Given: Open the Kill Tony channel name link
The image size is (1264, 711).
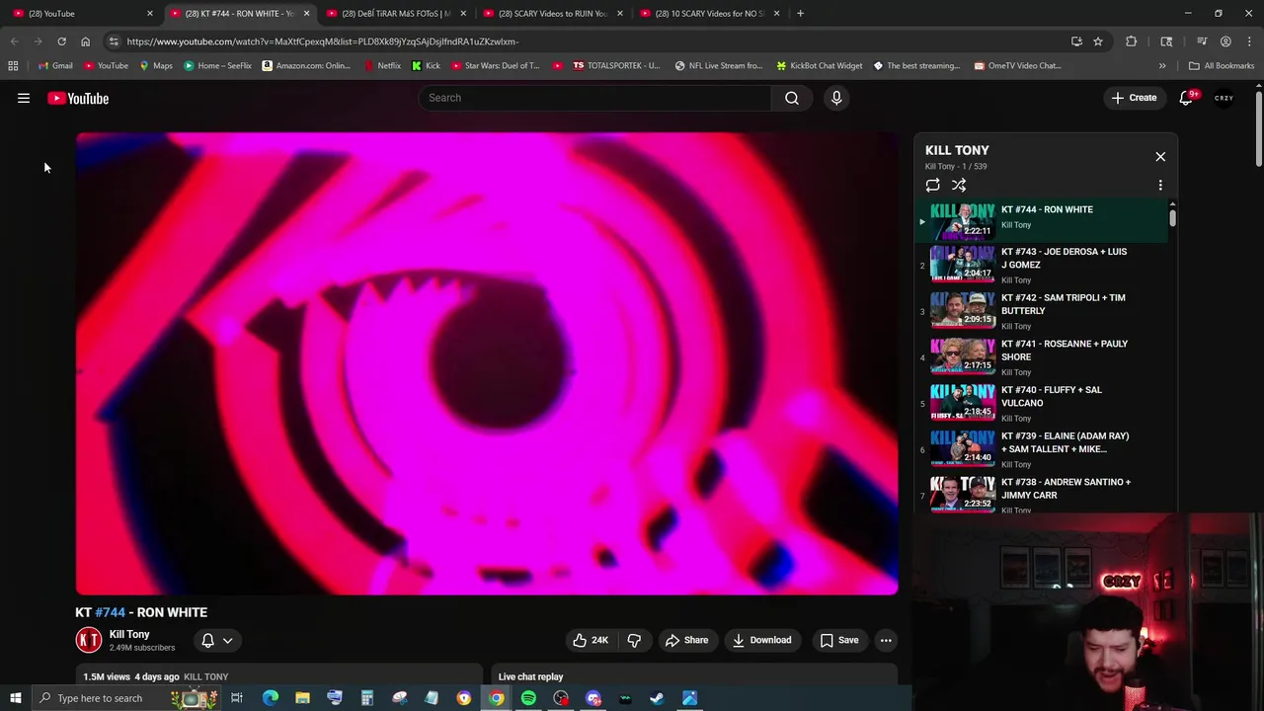Looking at the screenshot, I should (x=129, y=634).
